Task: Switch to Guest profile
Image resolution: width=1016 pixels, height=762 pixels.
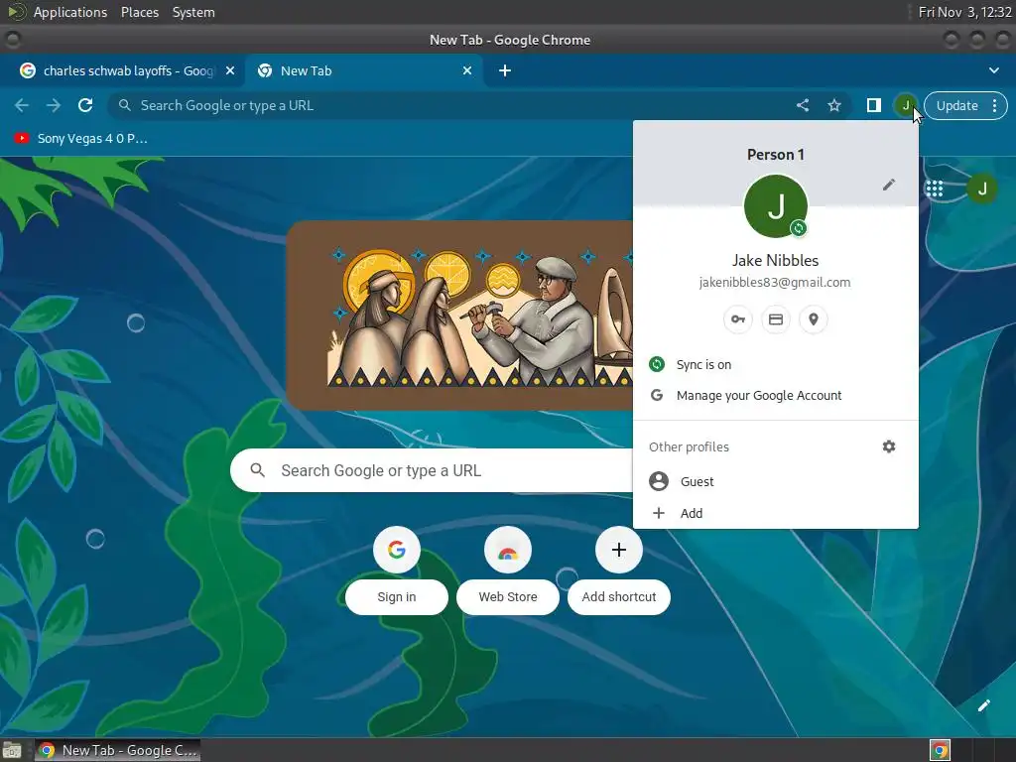Action: pyautogui.click(x=776, y=481)
